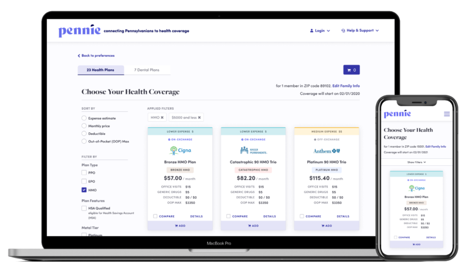Select the 23 Health Plans tab
469x262 pixels.
100,70
